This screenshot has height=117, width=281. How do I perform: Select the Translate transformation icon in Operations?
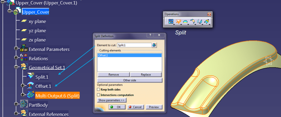point(199,21)
